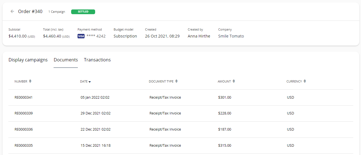The width and height of the screenshot is (361, 155).
Task: Click the Visa card icon
Action: (81, 36)
